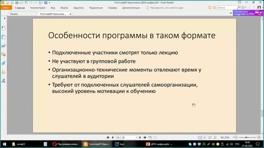Open the document tab list dropdown arrow
The image size is (264, 148).
(231, 13)
